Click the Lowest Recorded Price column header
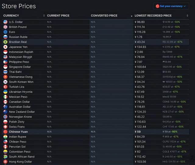This screenshot has width=195, height=165. [153, 16]
